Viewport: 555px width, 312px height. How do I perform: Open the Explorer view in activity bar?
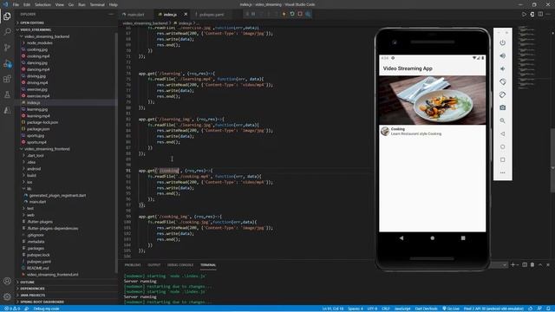pos(7,16)
